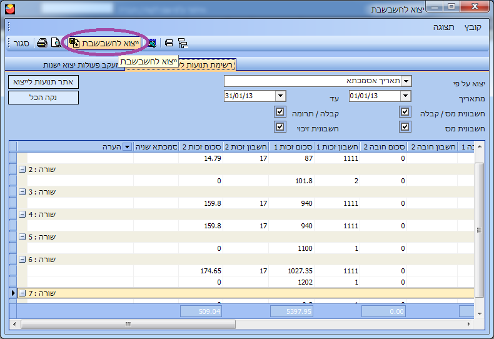Collapse row group שורה : 4
The image size is (494, 339).
point(23,215)
